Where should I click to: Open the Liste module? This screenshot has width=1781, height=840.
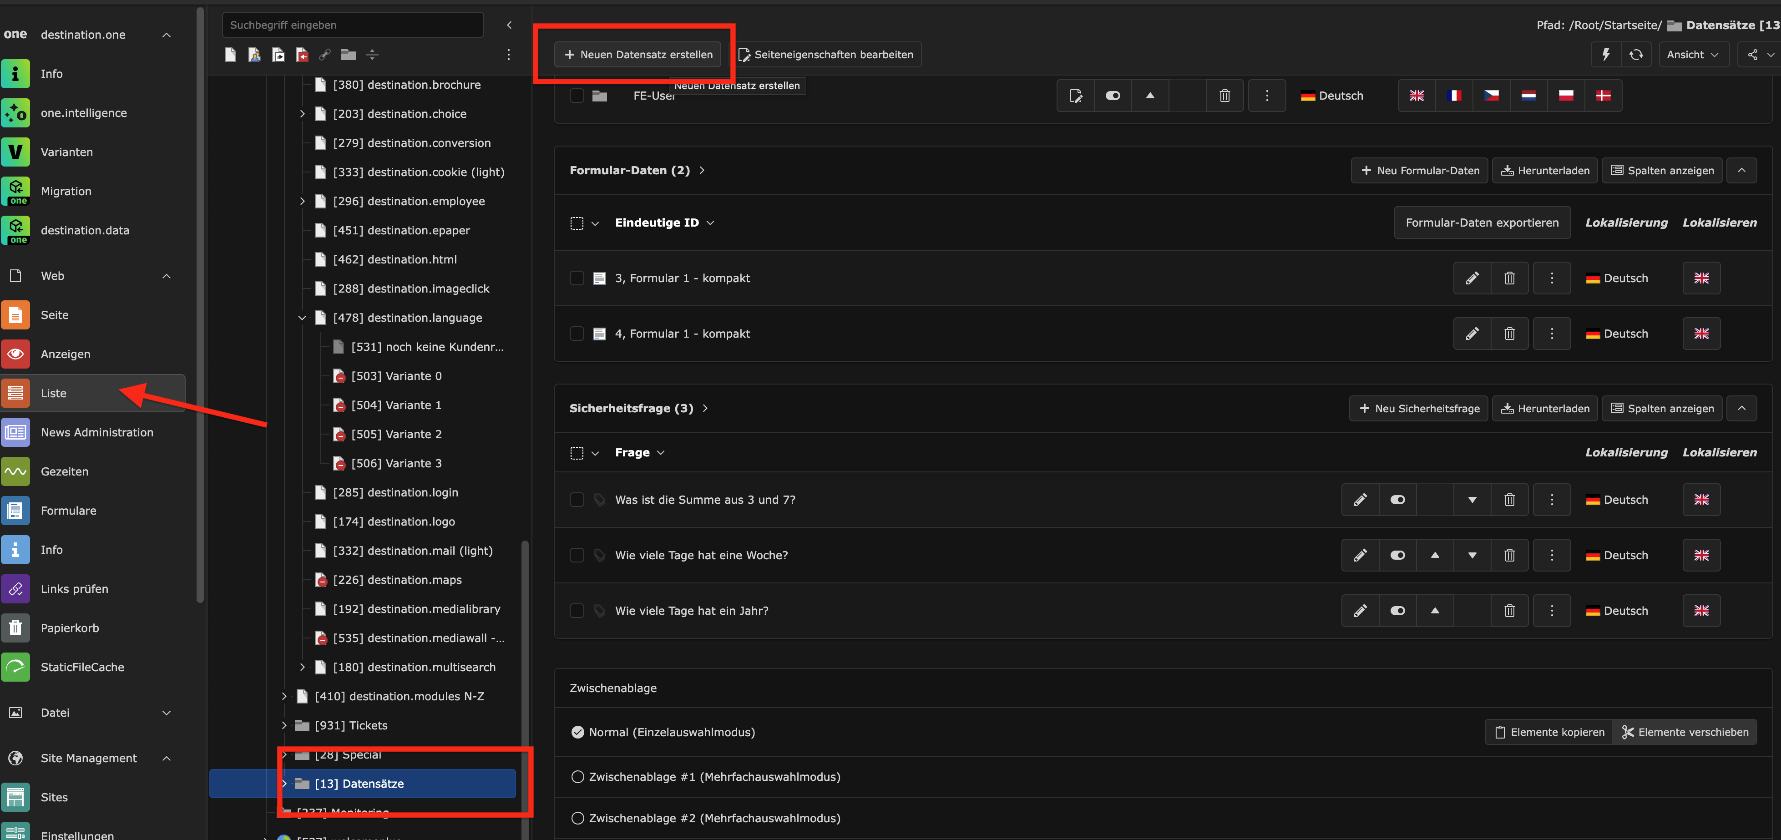click(53, 394)
